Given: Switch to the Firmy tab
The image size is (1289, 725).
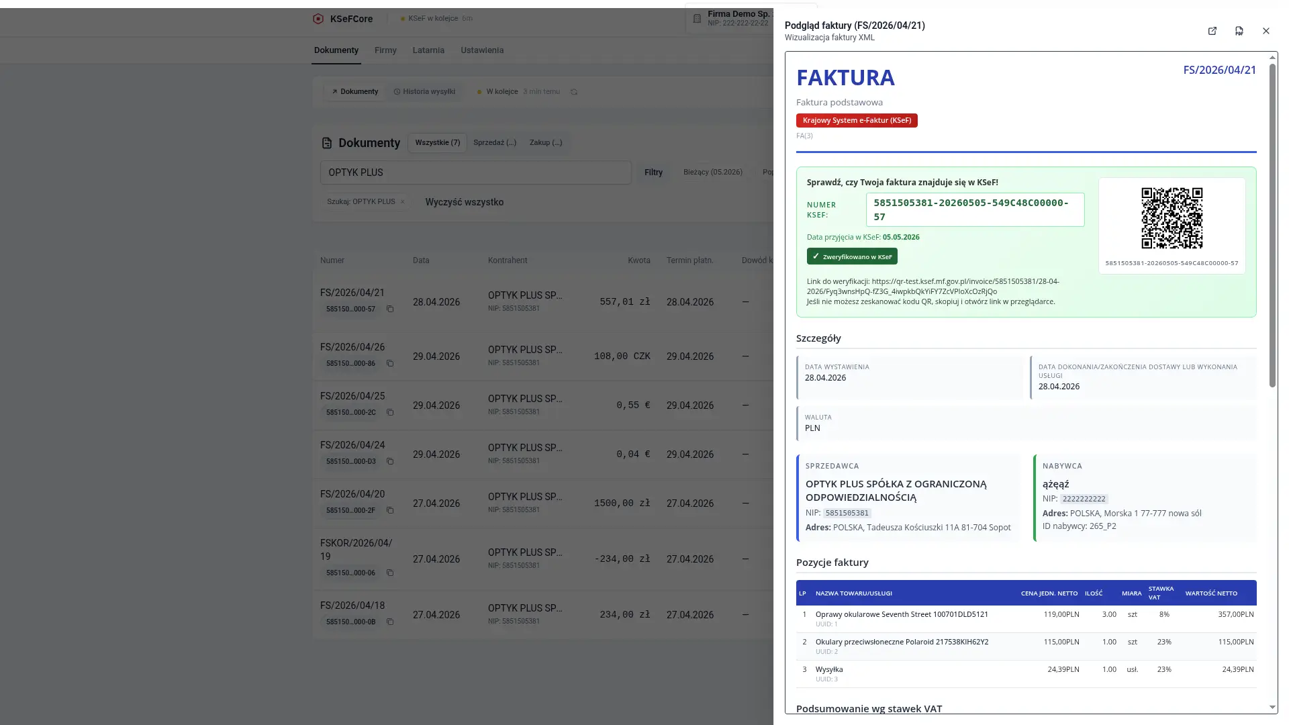Looking at the screenshot, I should [385, 50].
